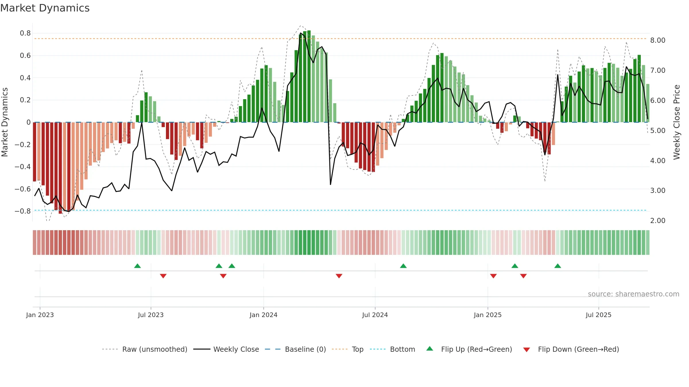Select the Jan 2023 x-axis label
The width and height of the screenshot is (689, 387).
coord(40,315)
